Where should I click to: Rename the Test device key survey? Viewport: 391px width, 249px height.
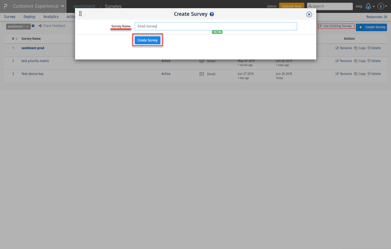(344, 74)
